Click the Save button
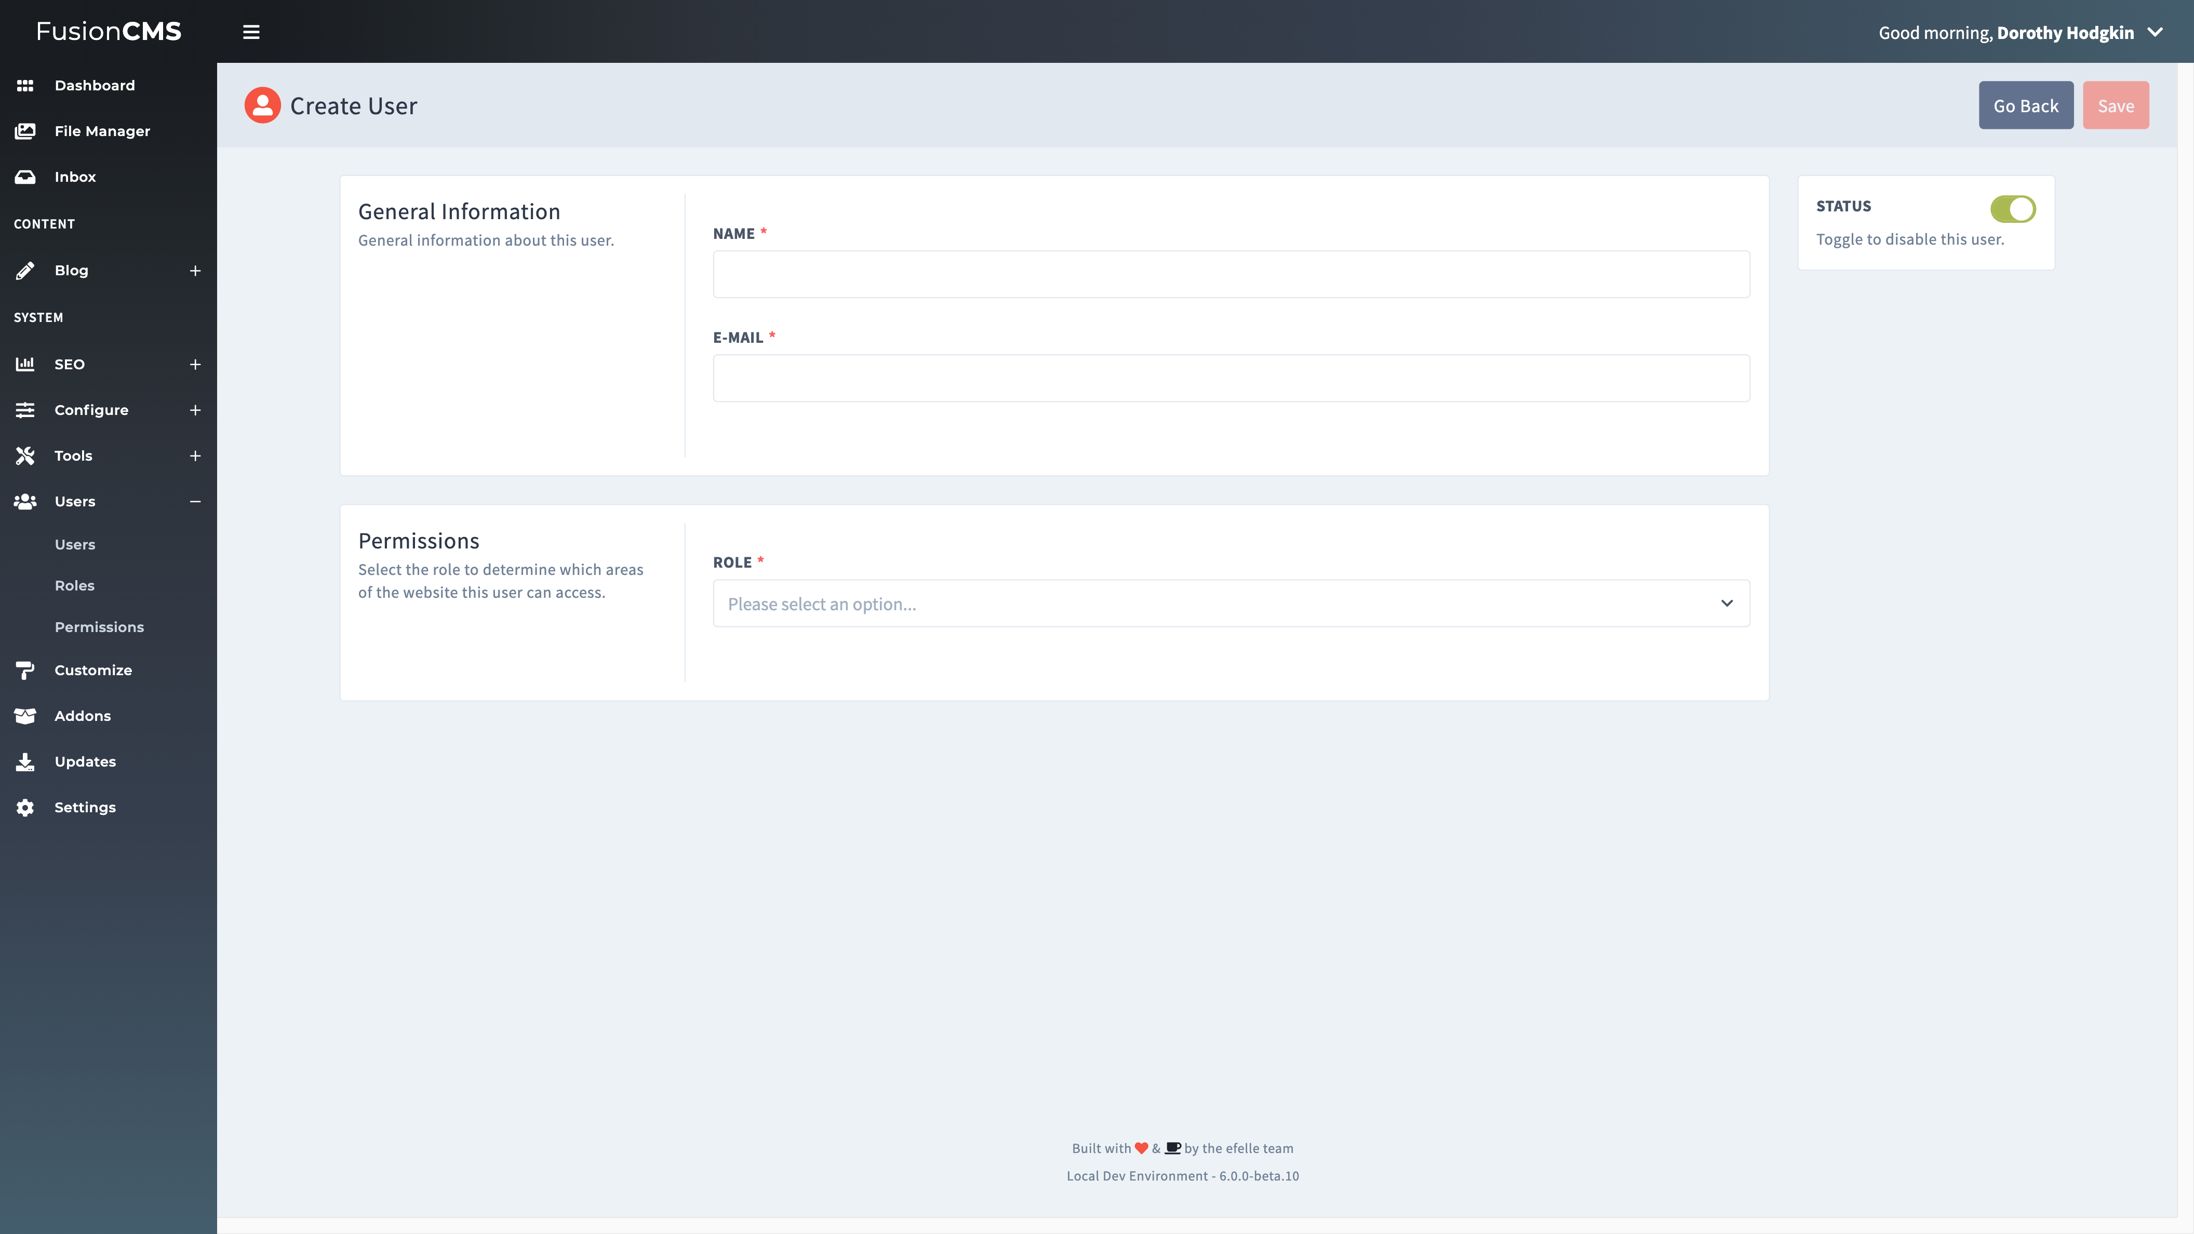Image resolution: width=2194 pixels, height=1234 pixels. [x=2116, y=105]
